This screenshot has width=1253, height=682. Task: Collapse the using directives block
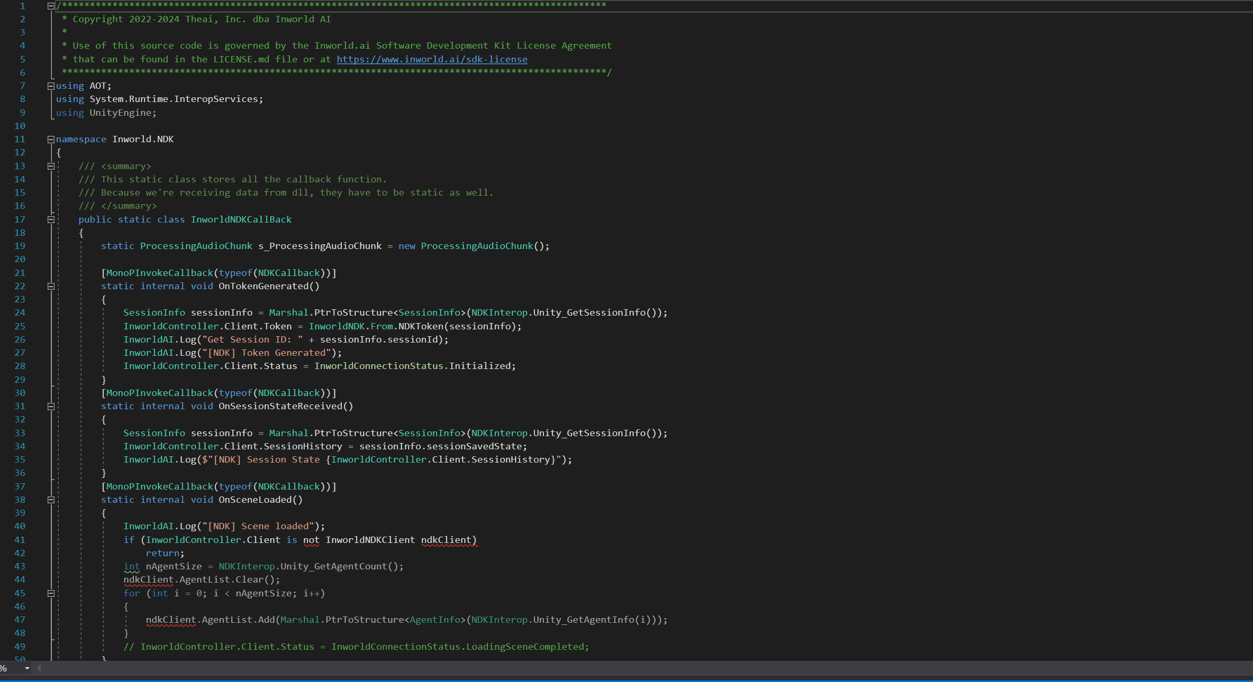pyautogui.click(x=51, y=86)
